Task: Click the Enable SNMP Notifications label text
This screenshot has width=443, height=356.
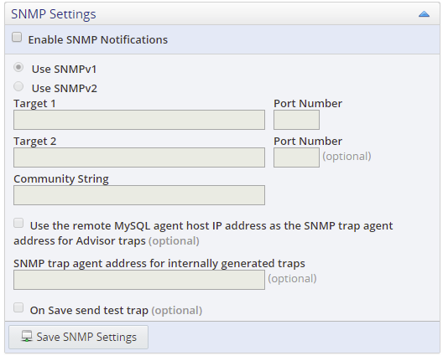Action: (98, 39)
